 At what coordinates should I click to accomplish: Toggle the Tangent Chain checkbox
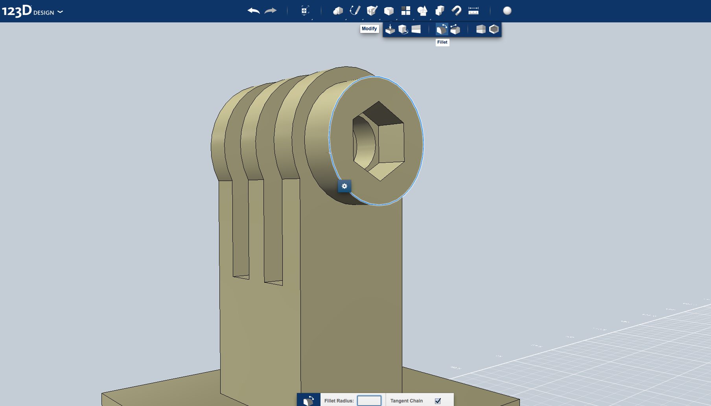click(x=438, y=401)
